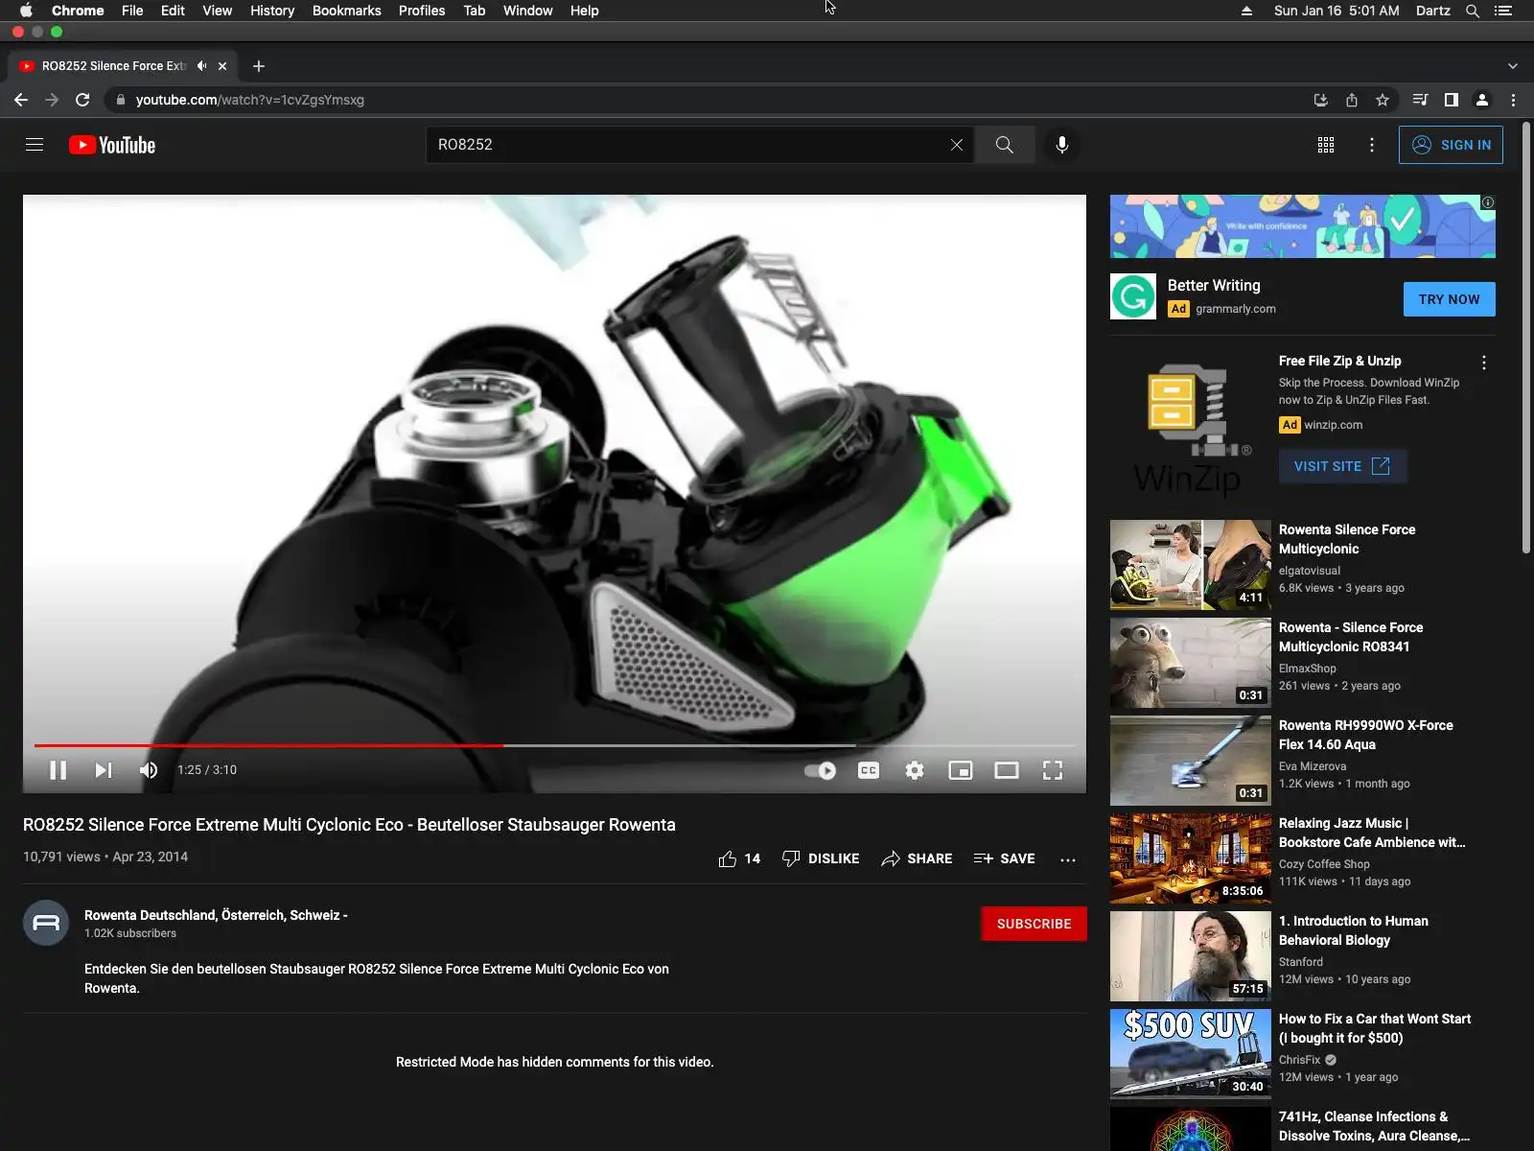Toggle Chrome side panel
The width and height of the screenshot is (1534, 1151).
pos(1452,100)
